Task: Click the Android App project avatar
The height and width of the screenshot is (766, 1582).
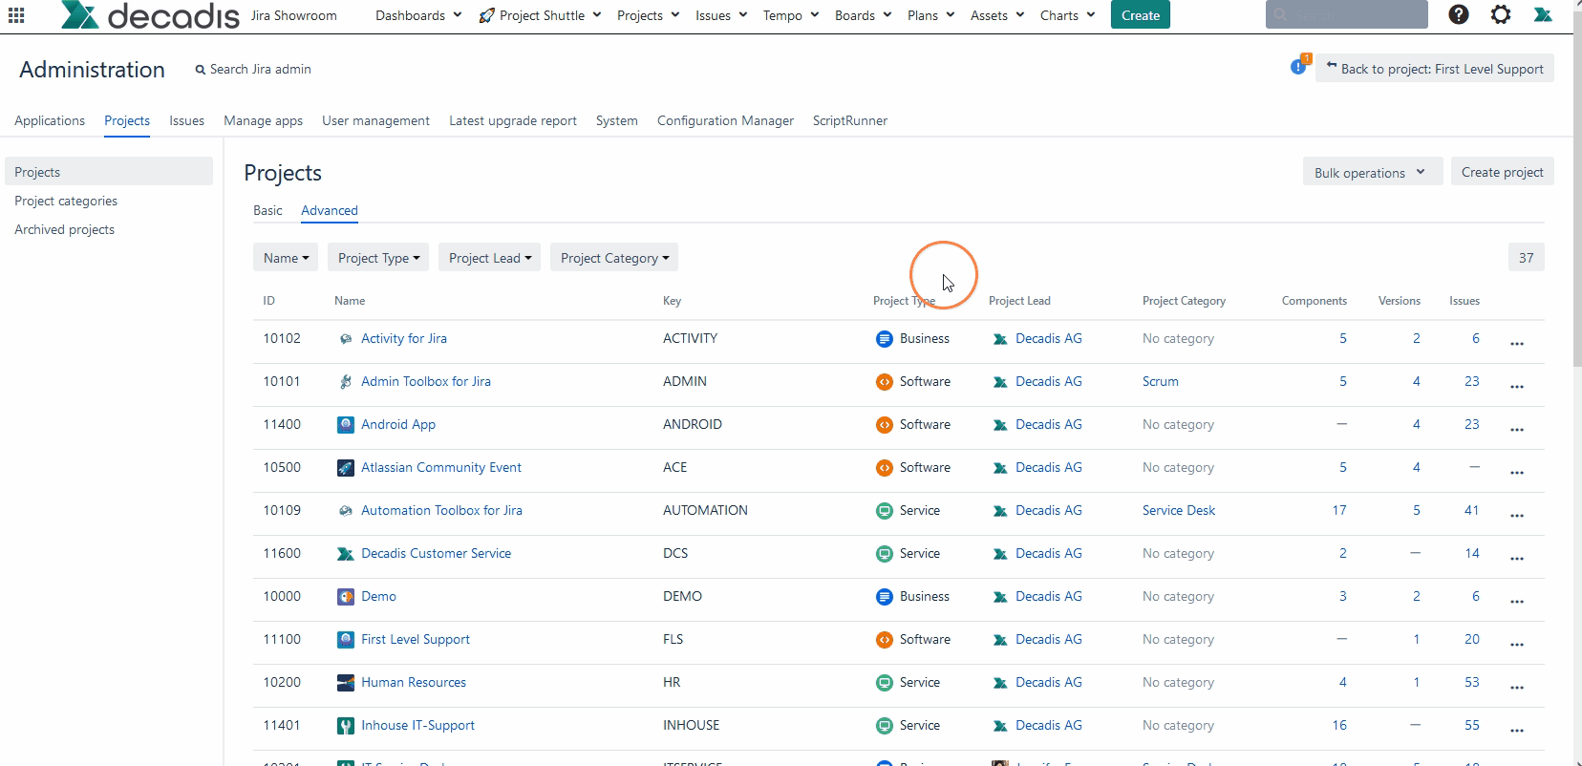Action: (346, 424)
